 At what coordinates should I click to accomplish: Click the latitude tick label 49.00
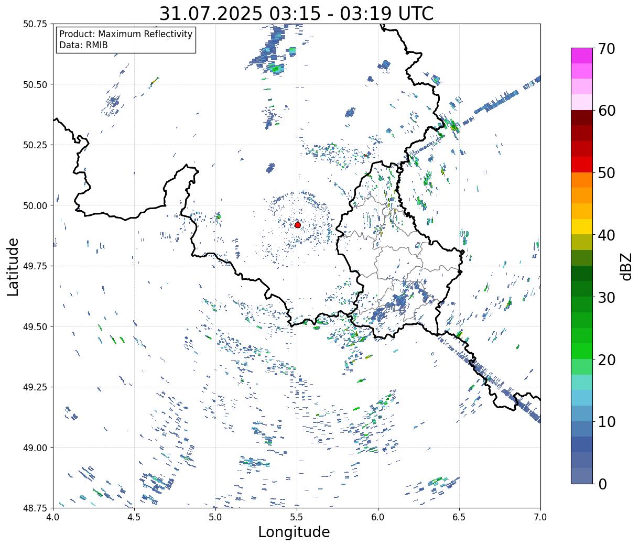pyautogui.click(x=35, y=448)
